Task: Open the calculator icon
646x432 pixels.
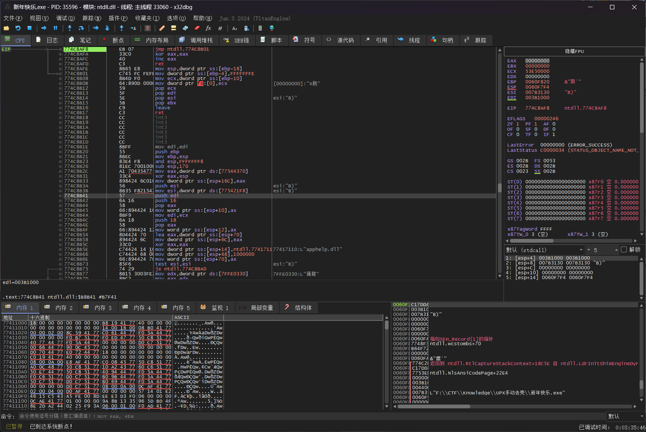Action: click(x=260, y=28)
